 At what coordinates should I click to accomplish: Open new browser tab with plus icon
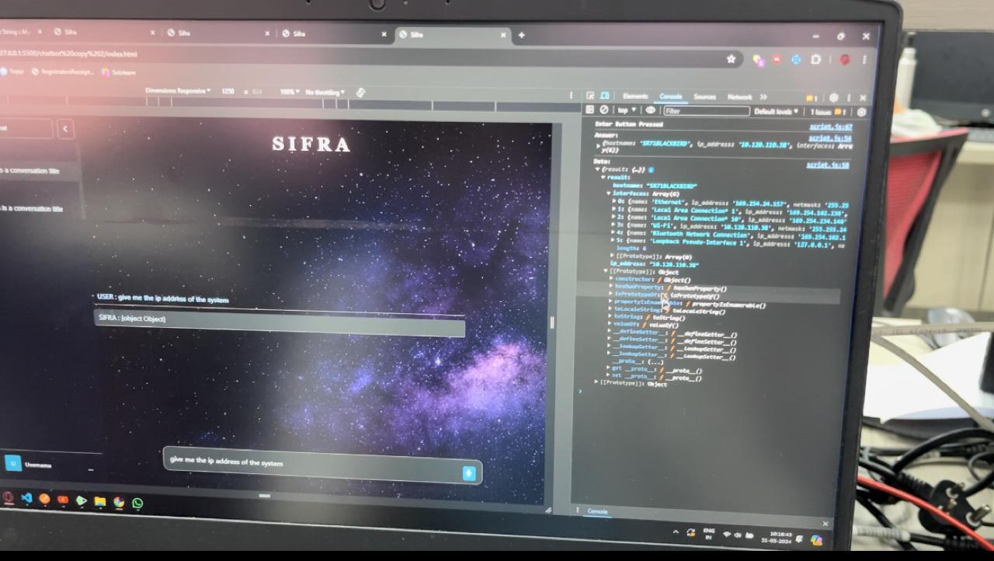(x=521, y=35)
